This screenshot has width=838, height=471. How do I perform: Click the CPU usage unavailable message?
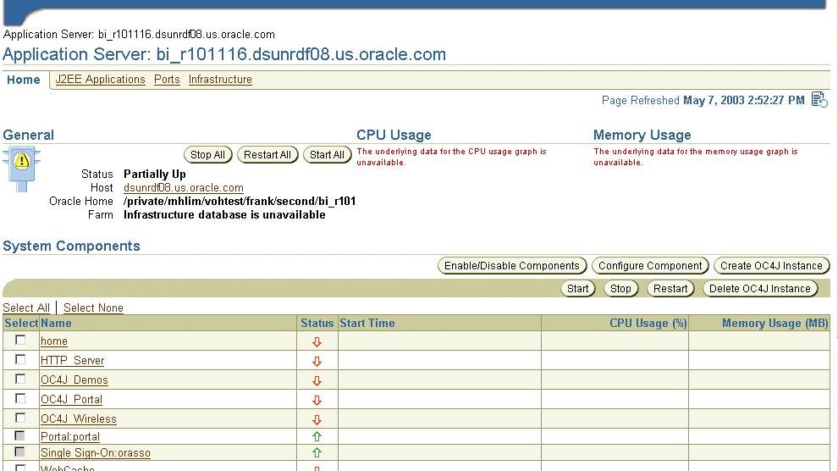[x=452, y=157]
